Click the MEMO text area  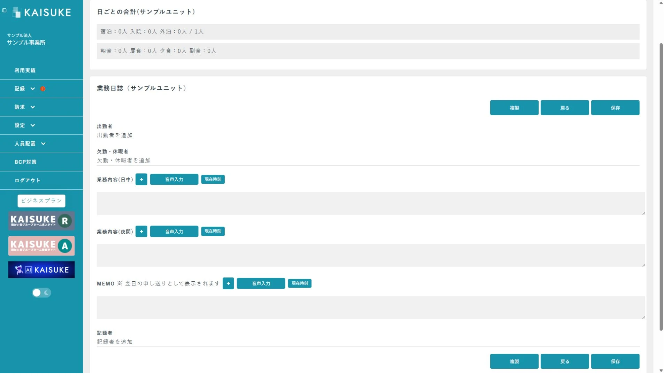371,308
